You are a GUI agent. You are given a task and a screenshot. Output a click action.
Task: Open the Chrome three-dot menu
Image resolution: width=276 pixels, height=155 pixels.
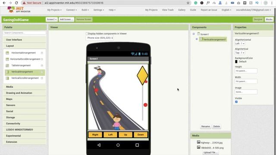[272, 3]
